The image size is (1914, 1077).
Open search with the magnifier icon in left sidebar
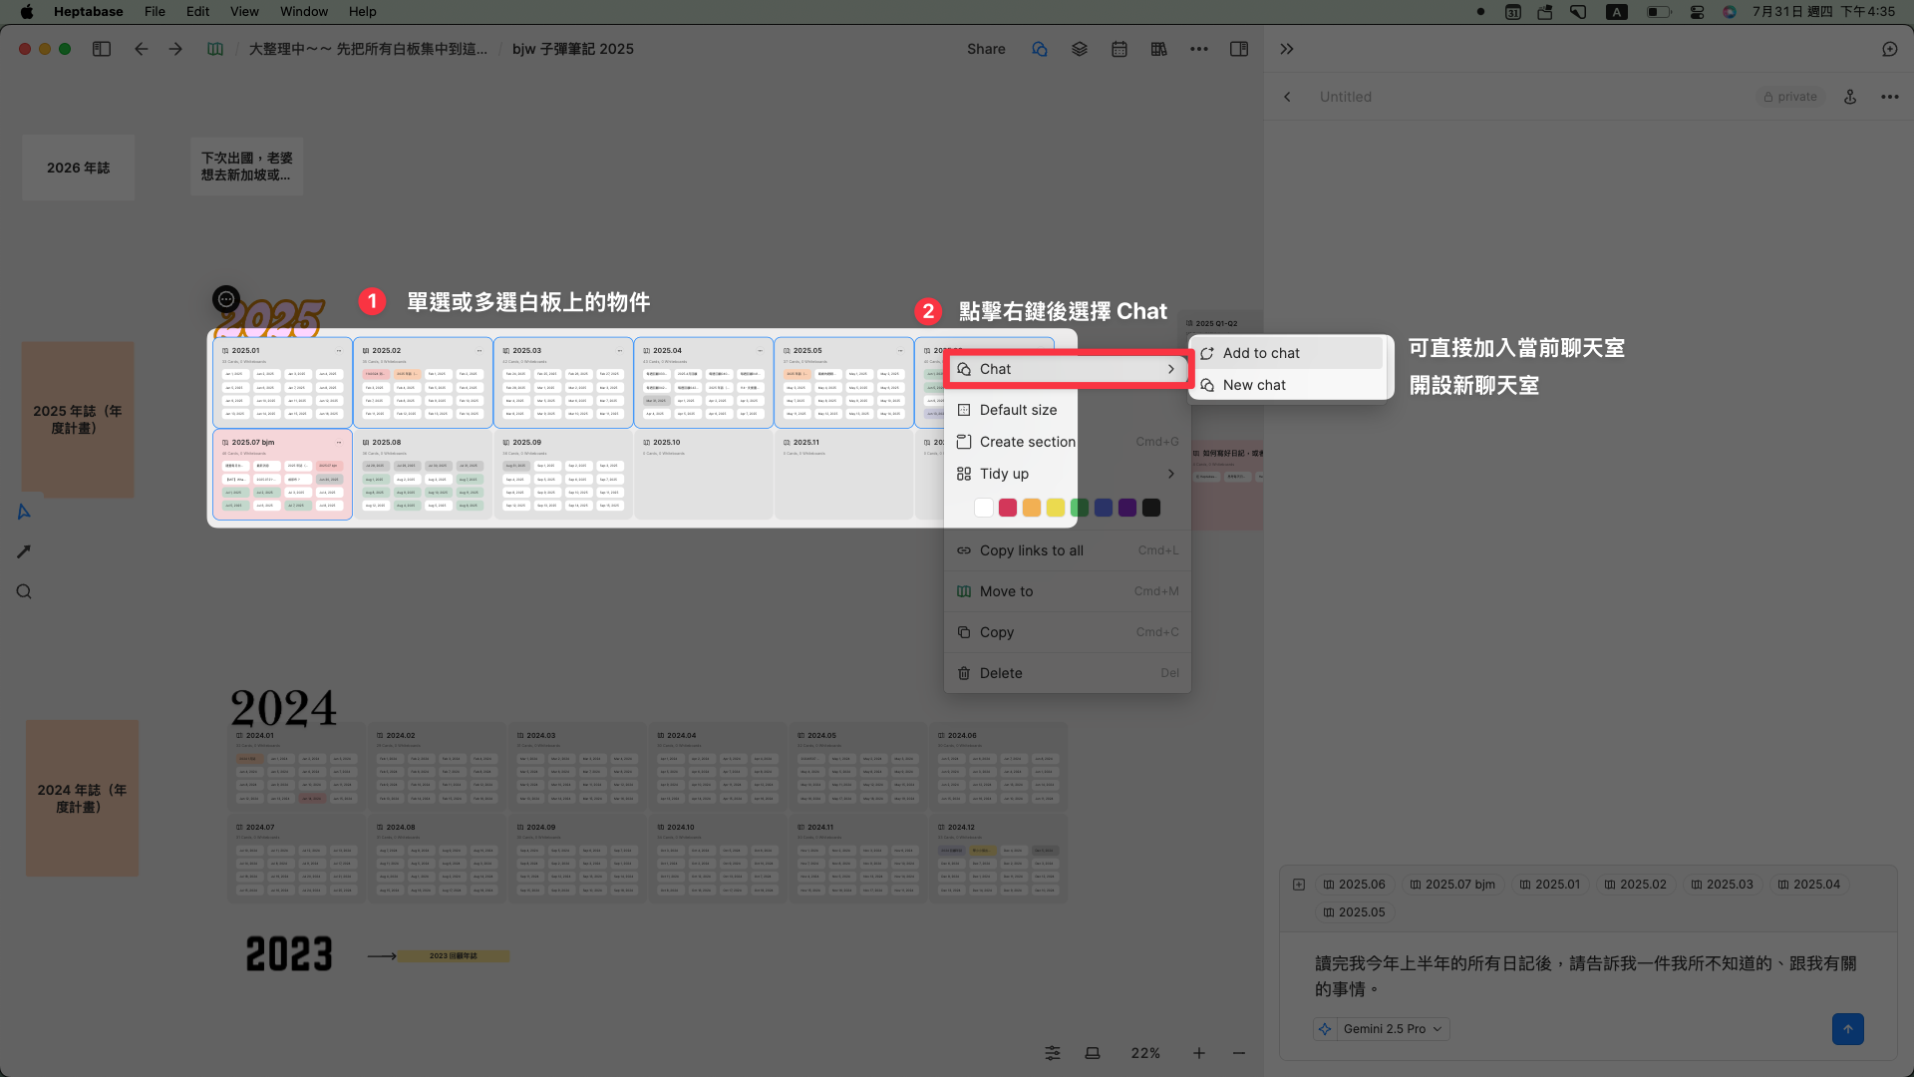tap(23, 590)
